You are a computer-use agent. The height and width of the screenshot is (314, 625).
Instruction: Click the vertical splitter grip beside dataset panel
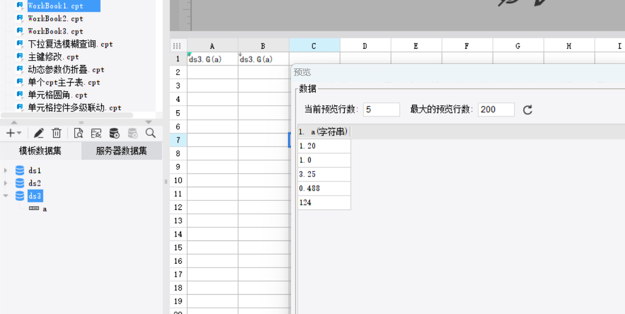click(x=166, y=182)
